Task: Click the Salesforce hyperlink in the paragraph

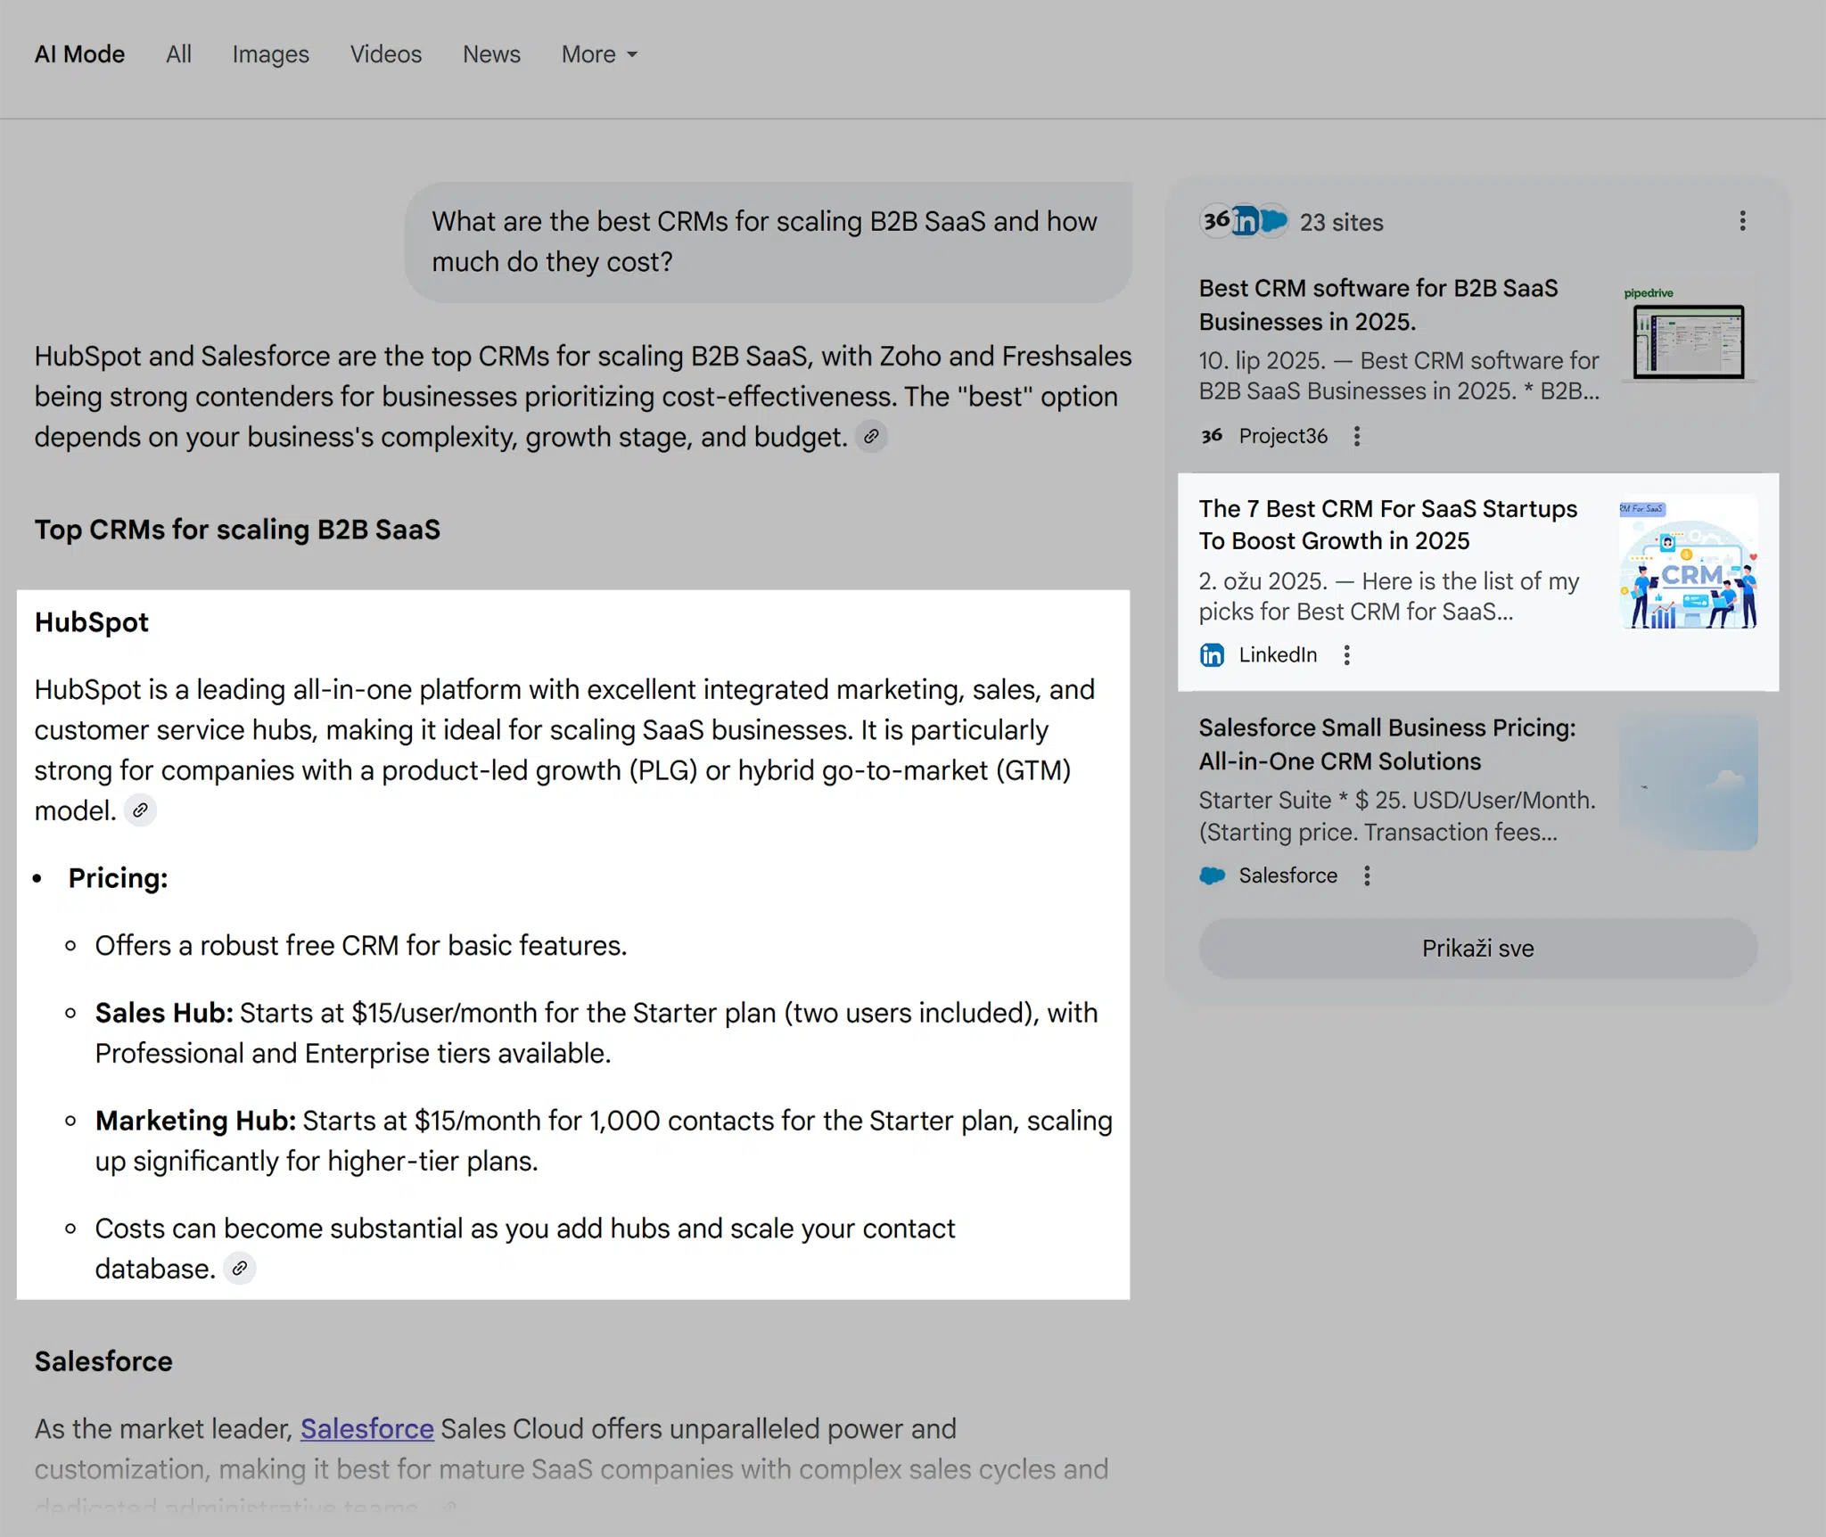Action: tap(366, 1428)
